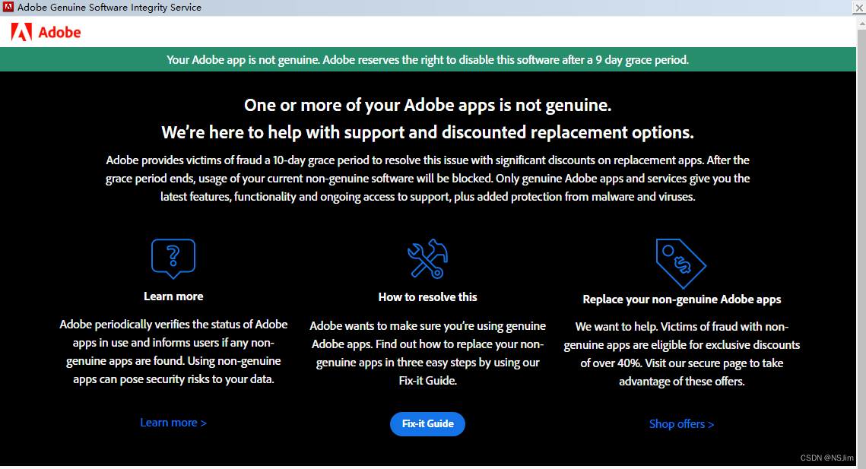Click the vertical scrollbar track on right edge

(x=861, y=243)
